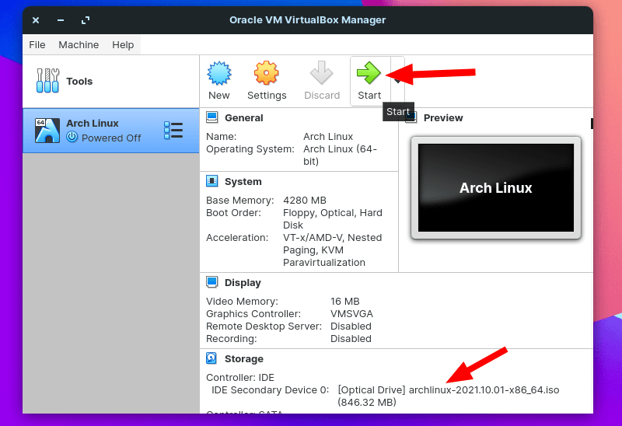622x426 pixels.
Task: Maximize the VirtualBox Manager window
Action: tap(86, 20)
